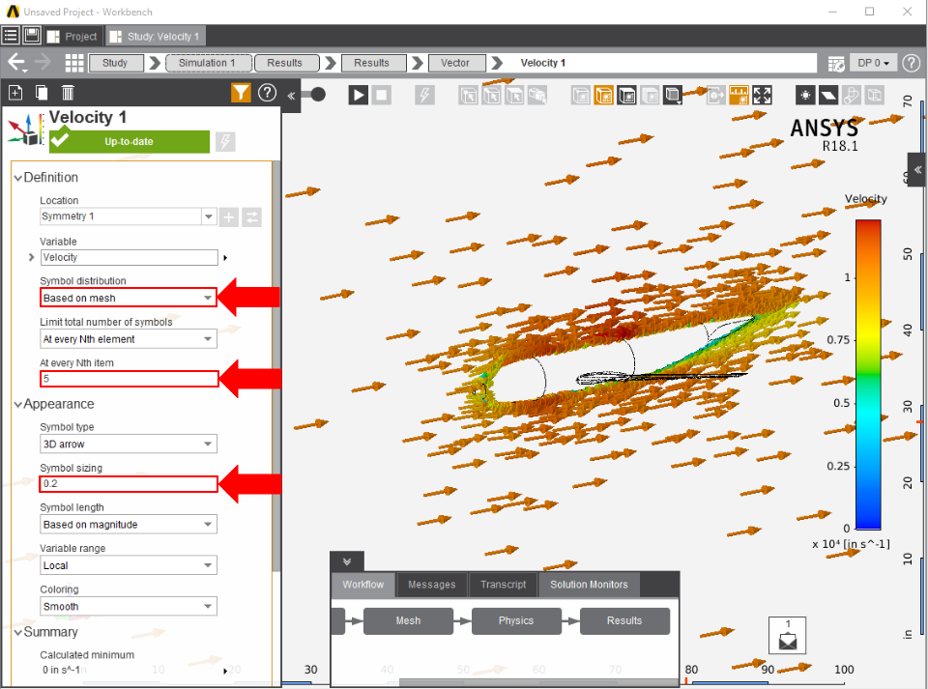Click the lighting sun icon
Image resolution: width=928 pixels, height=689 pixels.
[805, 95]
